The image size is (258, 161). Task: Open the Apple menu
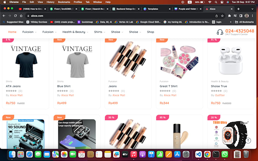[5, 2]
